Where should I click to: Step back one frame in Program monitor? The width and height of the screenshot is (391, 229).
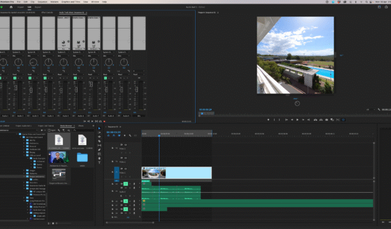coord(292,120)
